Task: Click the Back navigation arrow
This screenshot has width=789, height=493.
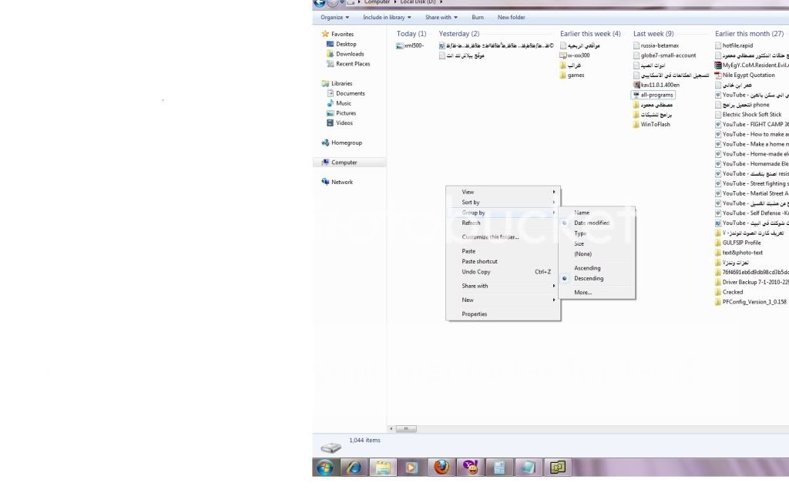Action: tap(320, 2)
